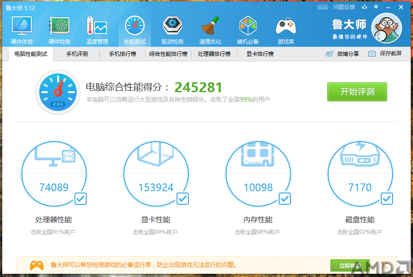The image size is (413, 277).
Task: Close the 鲁大师 window
Action: (401, 7)
